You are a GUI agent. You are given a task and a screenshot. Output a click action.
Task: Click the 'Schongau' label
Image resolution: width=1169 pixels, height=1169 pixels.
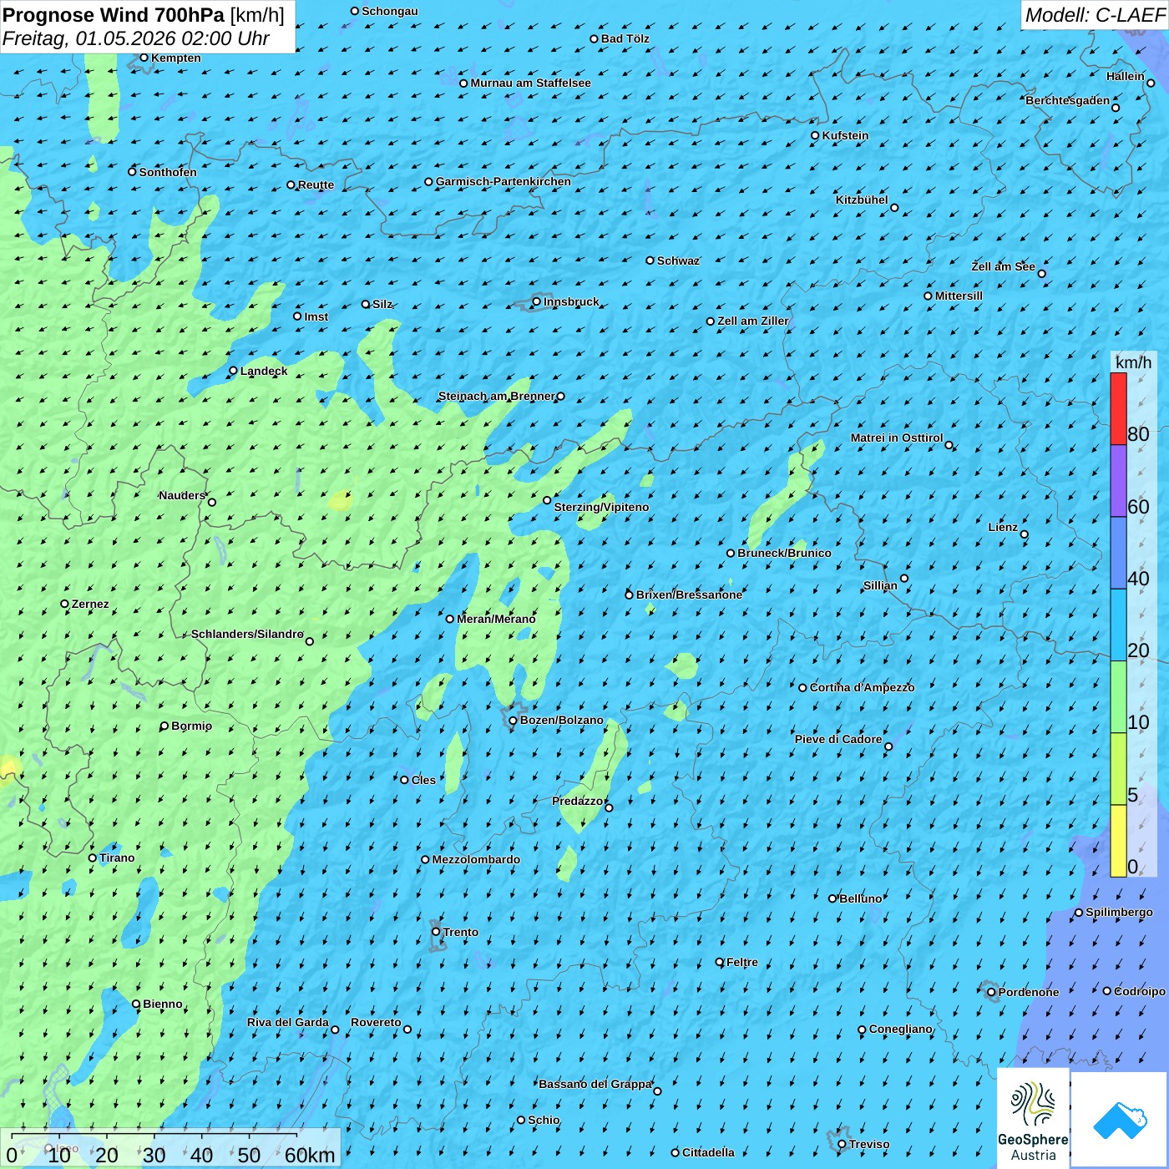390,11
